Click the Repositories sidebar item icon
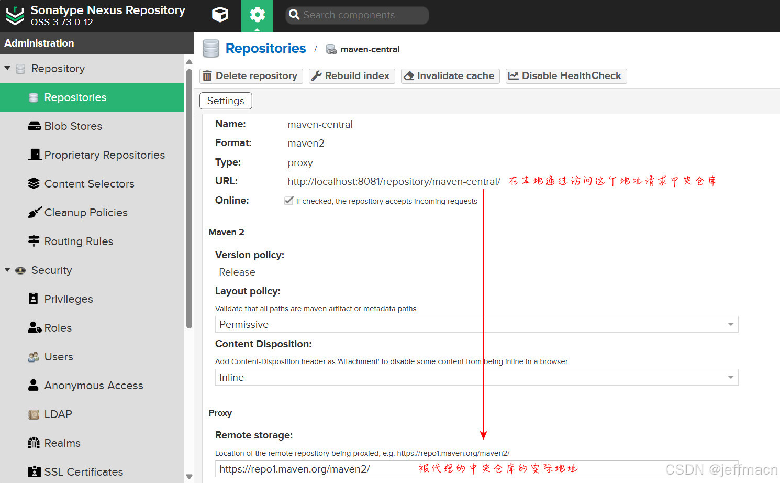This screenshot has height=483, width=780. coord(34,97)
